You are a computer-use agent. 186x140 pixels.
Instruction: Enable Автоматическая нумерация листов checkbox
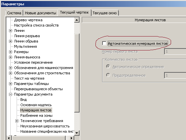(104, 43)
